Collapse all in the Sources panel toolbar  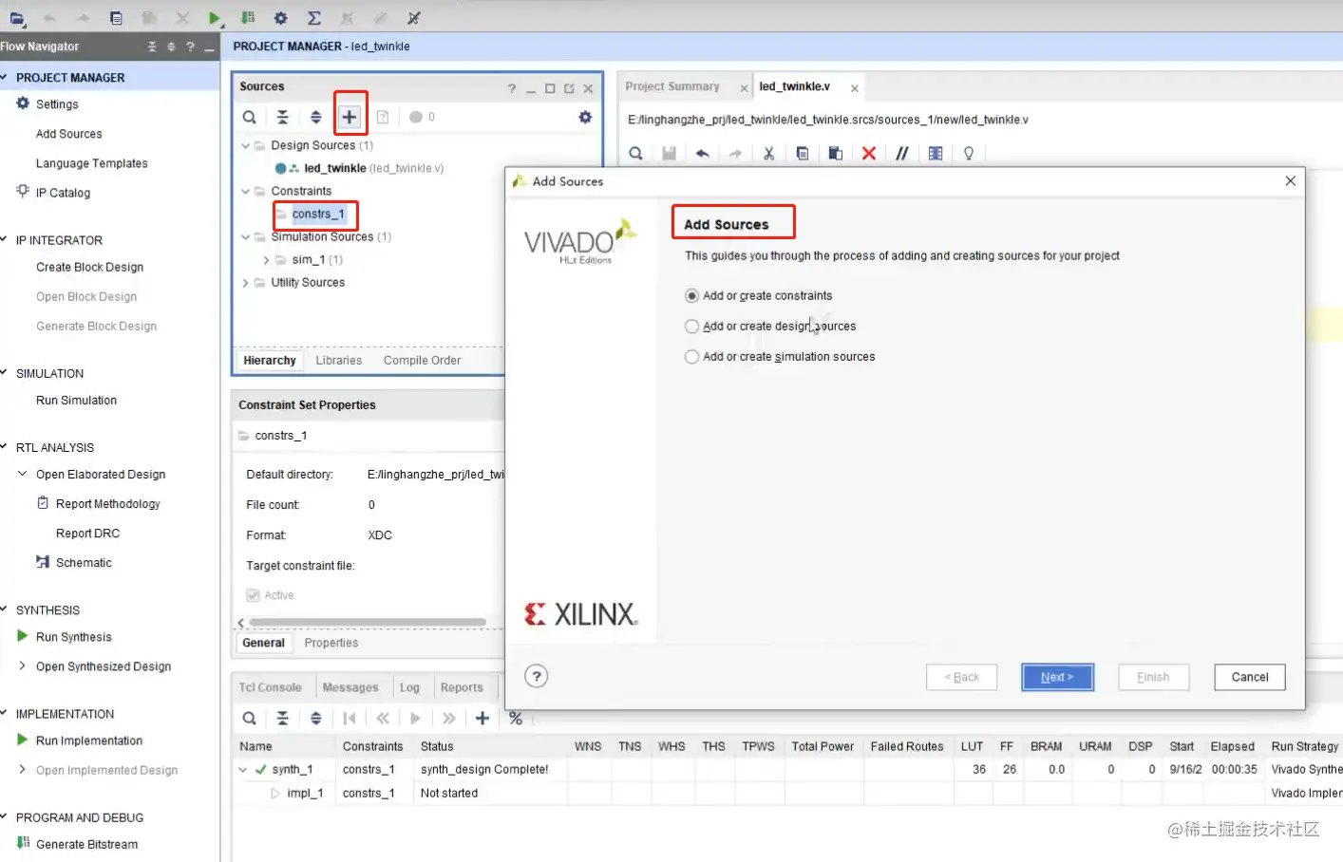point(282,117)
